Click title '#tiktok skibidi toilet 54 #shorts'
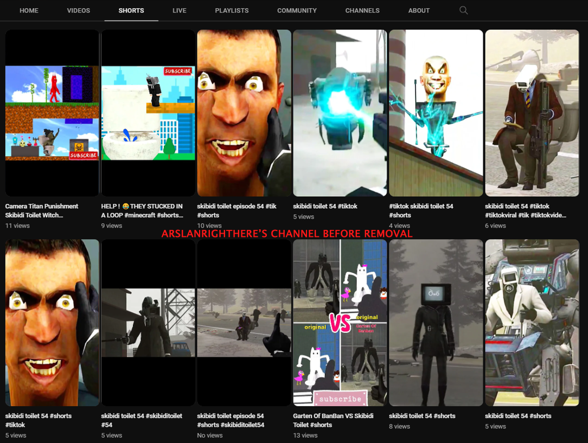This screenshot has height=443, width=588. [x=421, y=210]
